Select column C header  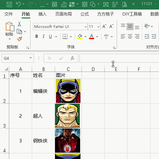click(x=68, y=69)
